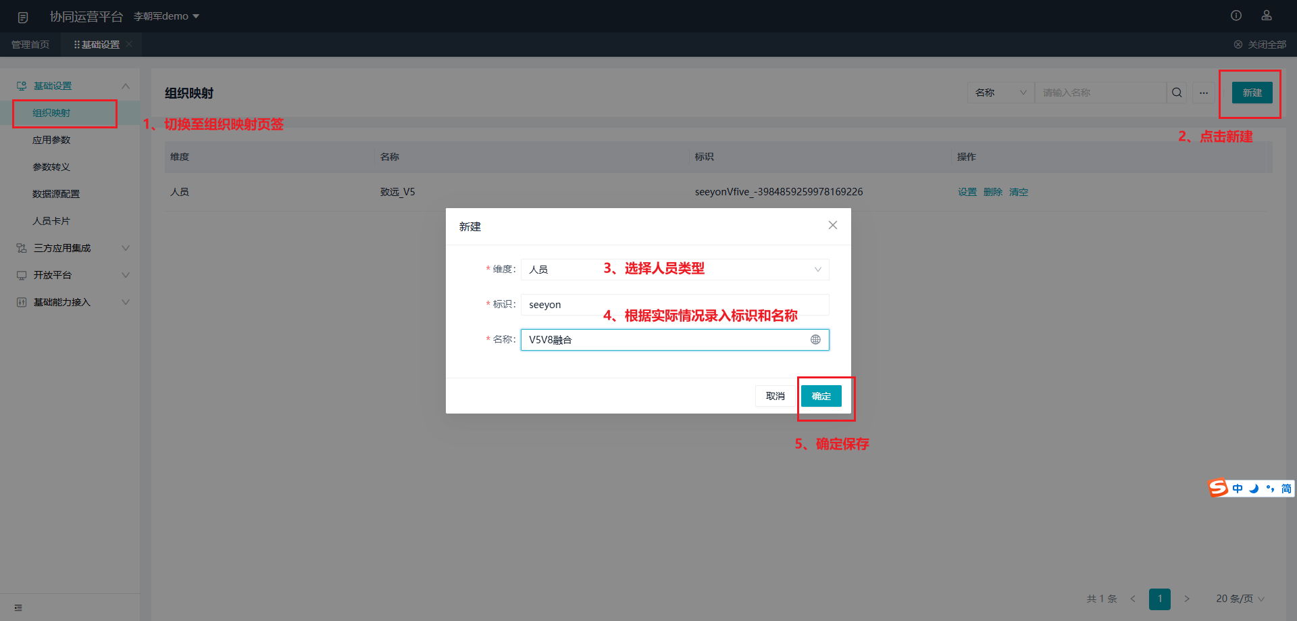Go to the next page arrow
Viewport: 1297px width, 621px height.
tap(1187, 599)
